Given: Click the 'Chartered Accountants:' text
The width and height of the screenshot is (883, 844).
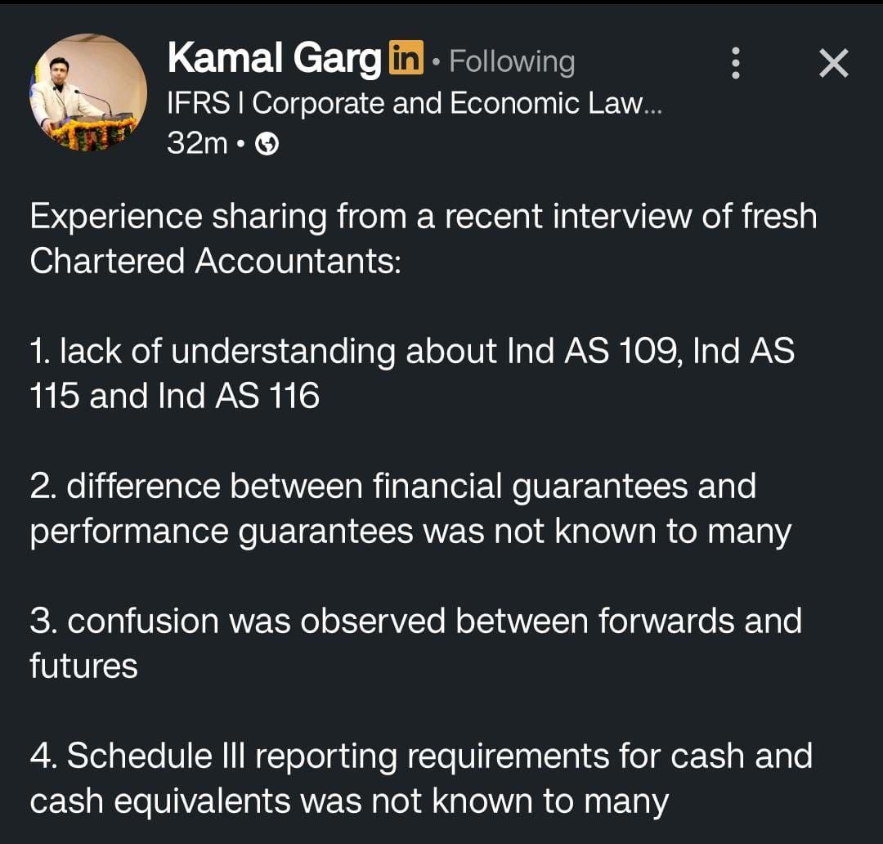Looking at the screenshot, I should [x=215, y=261].
